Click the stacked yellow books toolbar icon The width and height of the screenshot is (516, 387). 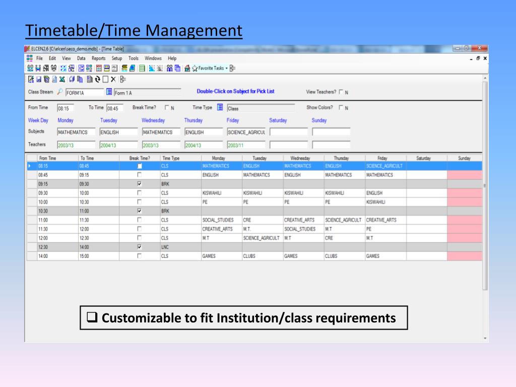click(x=124, y=68)
